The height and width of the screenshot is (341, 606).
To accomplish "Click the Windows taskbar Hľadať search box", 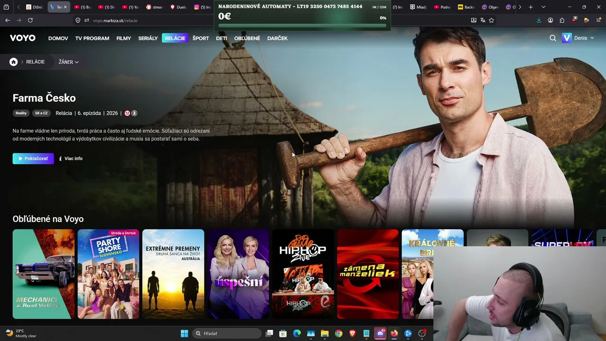I will pyautogui.click(x=227, y=333).
